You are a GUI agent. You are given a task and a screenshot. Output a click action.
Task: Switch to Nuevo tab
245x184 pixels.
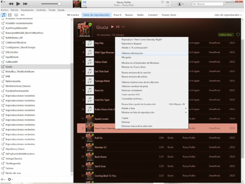point(129,15)
